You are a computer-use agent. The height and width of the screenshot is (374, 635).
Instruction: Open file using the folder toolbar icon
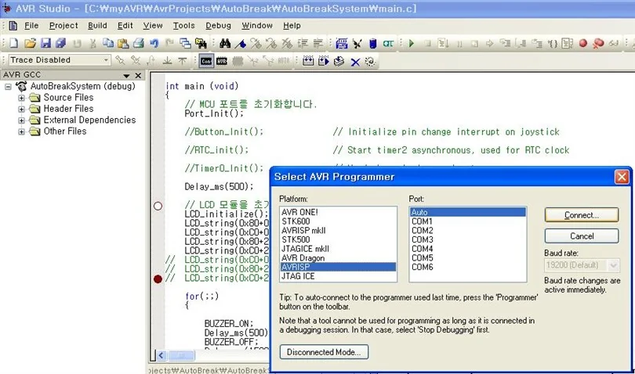click(x=30, y=43)
